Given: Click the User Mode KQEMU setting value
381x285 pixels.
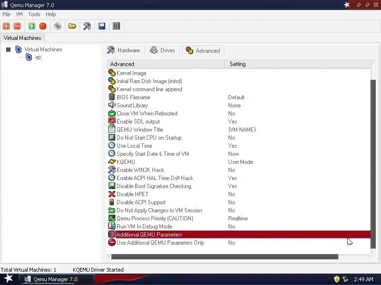Looking at the screenshot, I should click(x=241, y=162).
